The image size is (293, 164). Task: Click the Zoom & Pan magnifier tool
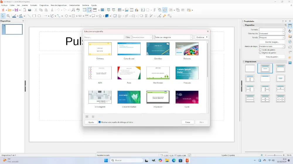8,16
